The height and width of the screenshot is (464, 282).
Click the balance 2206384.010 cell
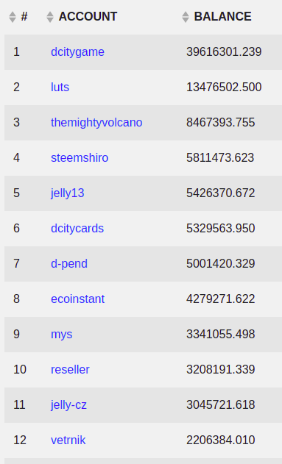[x=221, y=440]
